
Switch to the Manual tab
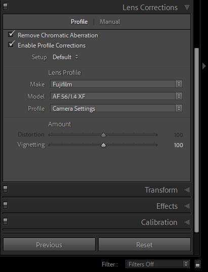(x=110, y=22)
